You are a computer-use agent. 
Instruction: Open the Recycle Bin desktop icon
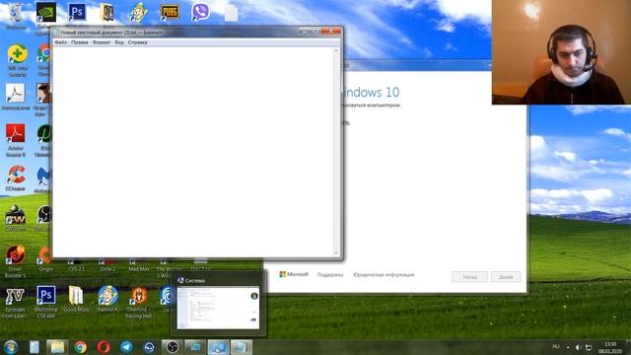[x=16, y=16]
